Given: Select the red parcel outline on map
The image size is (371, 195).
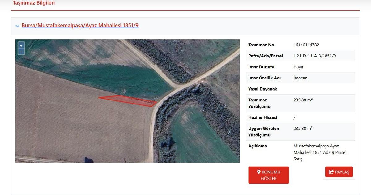Looking at the screenshot, I should tap(130, 100).
